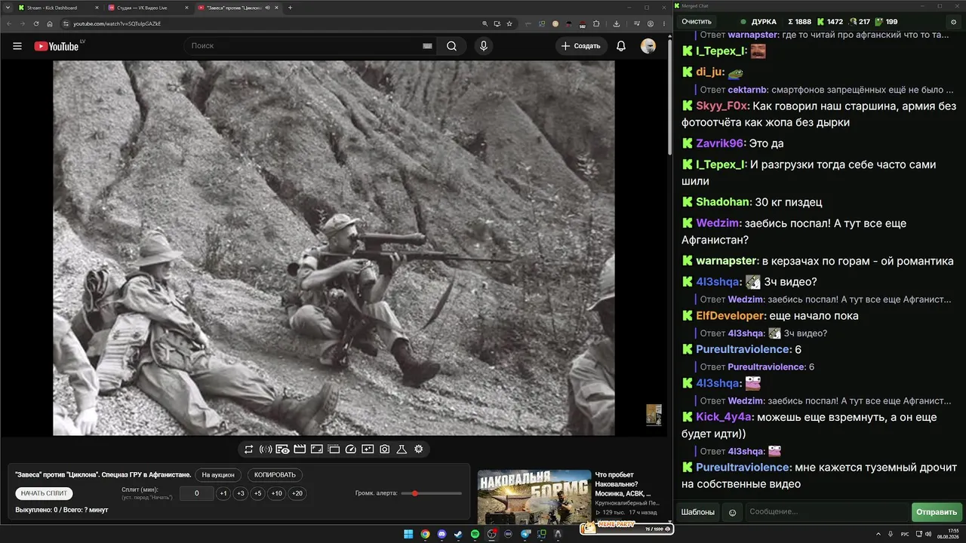
Task: Click the YouTube search magnifier button
Action: click(451, 46)
